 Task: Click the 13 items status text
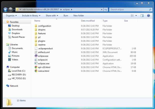pos(21,101)
